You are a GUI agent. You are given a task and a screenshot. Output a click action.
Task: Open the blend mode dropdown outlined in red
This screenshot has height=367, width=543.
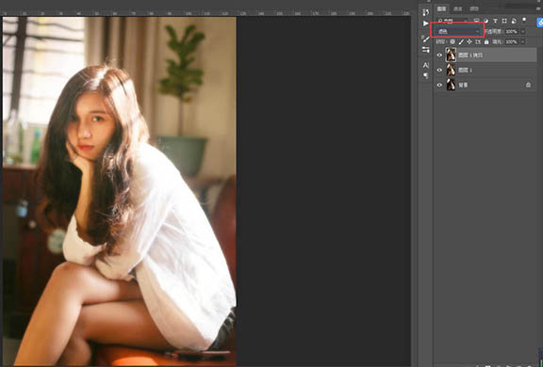(457, 31)
